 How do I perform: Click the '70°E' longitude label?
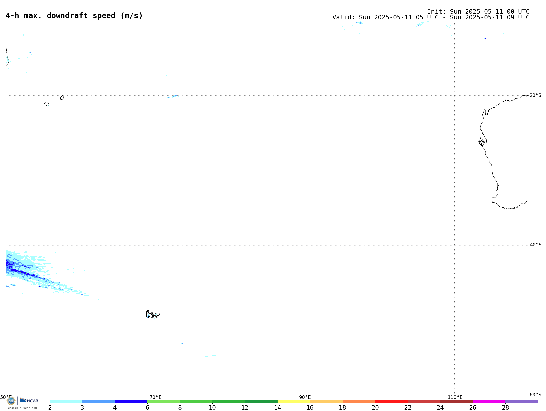point(155,397)
